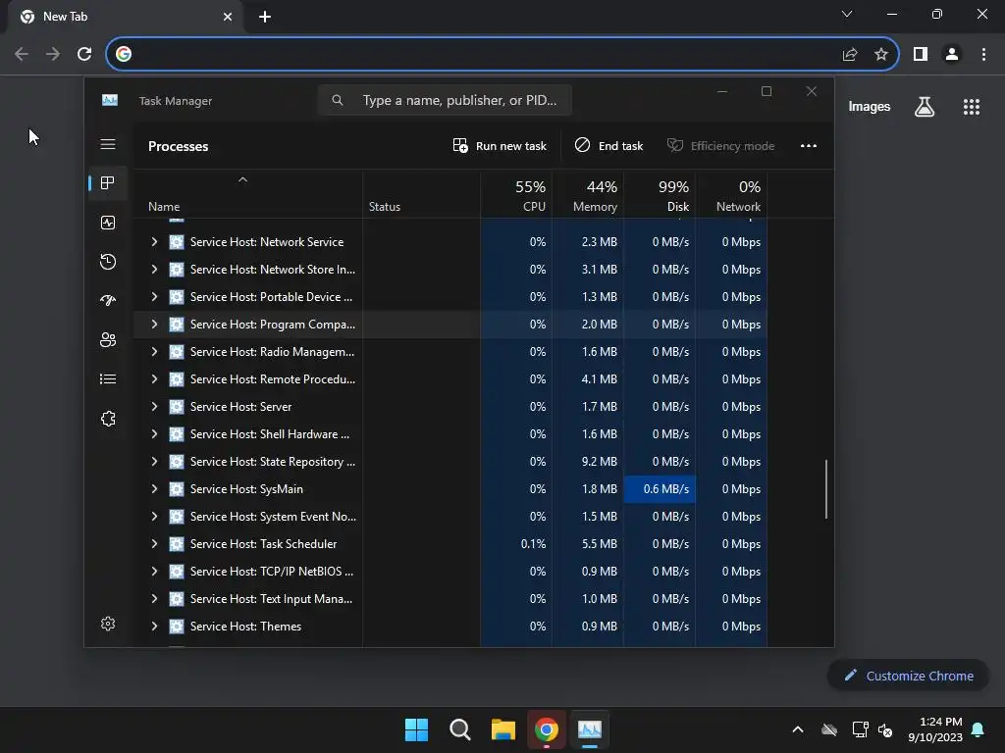
Task: Select Service Host: Text Input Mana... row
Action: click(x=450, y=599)
